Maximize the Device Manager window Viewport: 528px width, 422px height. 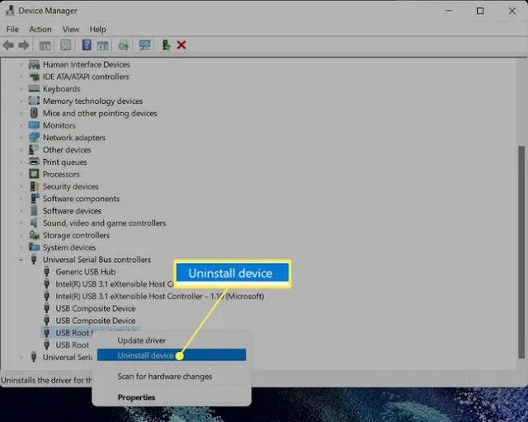(480, 11)
